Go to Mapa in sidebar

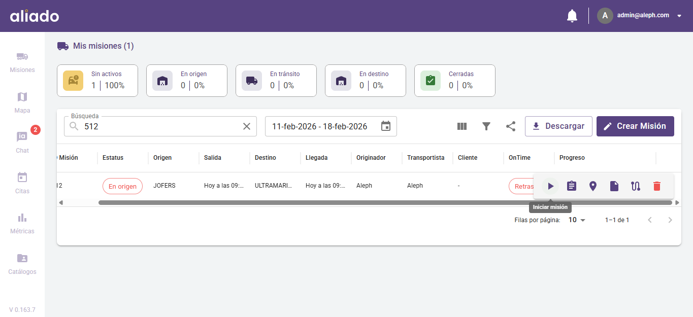tap(22, 102)
